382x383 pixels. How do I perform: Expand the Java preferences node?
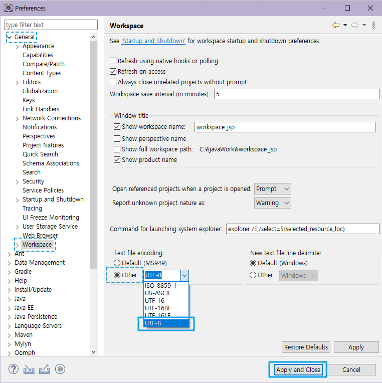[10, 299]
